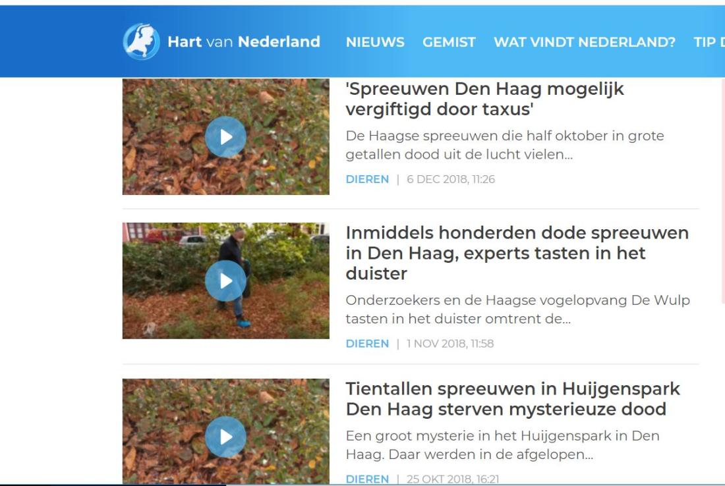Click DIEREN category tag dated 25 OKT 2018
Viewport: 725px width, 486px height.
coord(367,479)
